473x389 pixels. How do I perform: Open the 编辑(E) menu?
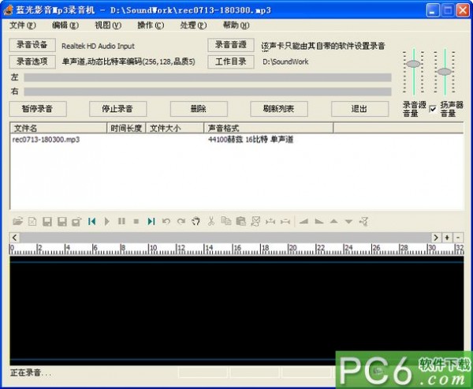[65, 25]
